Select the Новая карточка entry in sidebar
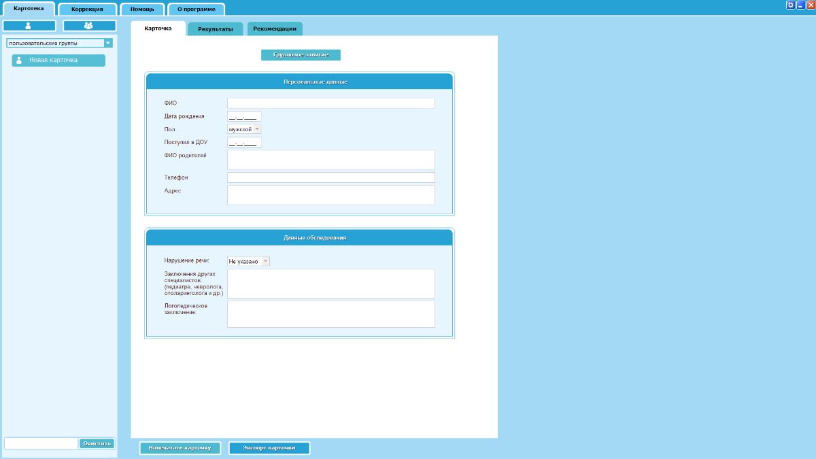816x459 pixels. (58, 60)
